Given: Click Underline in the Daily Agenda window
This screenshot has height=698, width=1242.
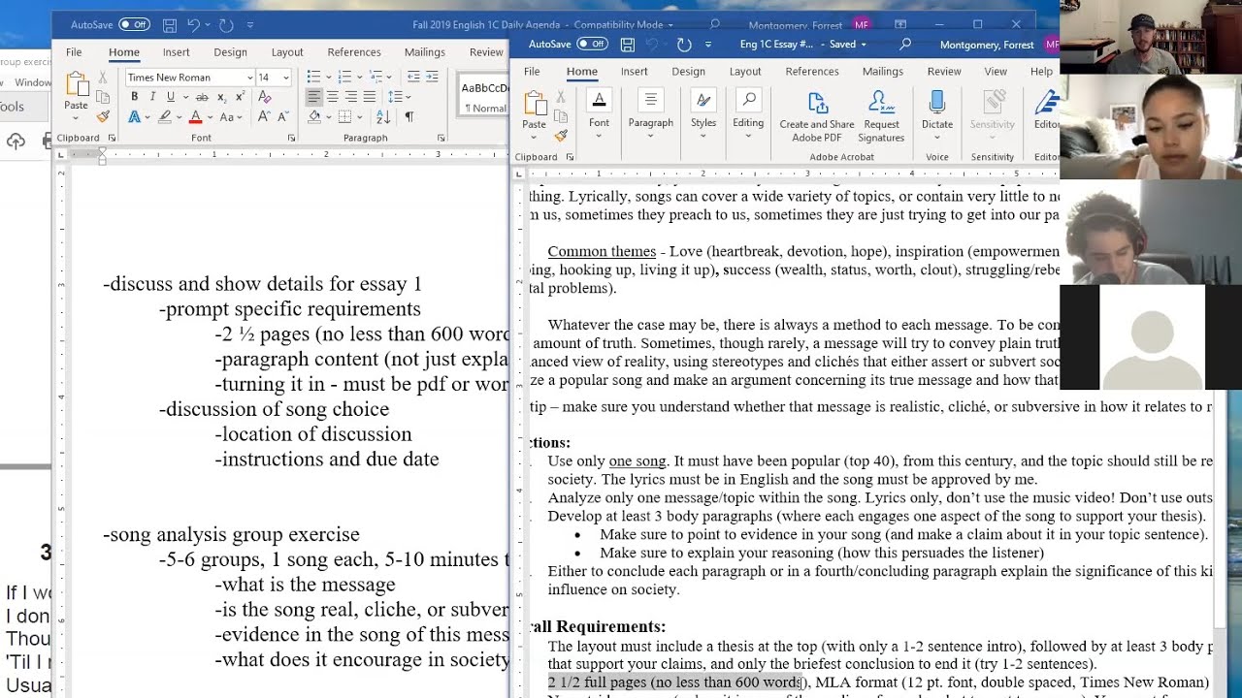Looking at the screenshot, I should coord(171,97).
